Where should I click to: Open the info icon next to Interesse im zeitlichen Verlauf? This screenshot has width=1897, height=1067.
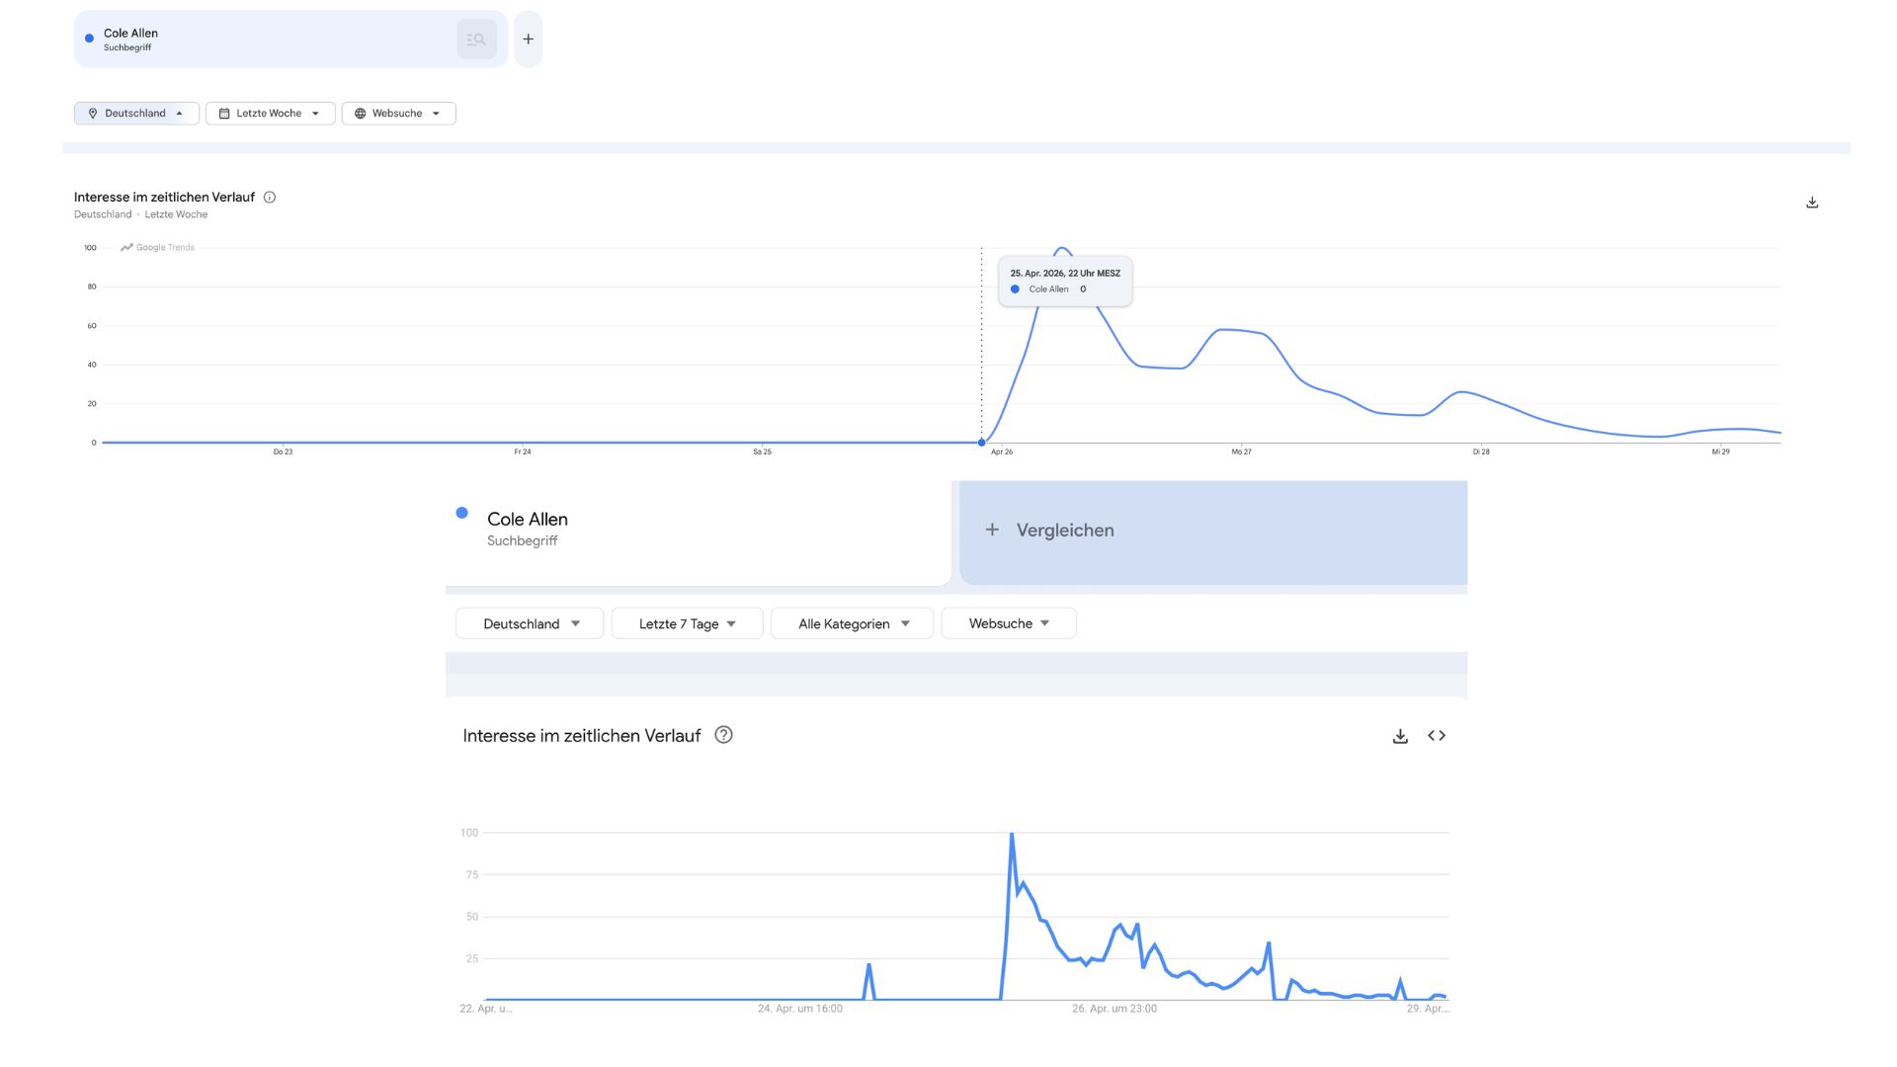pos(269,197)
